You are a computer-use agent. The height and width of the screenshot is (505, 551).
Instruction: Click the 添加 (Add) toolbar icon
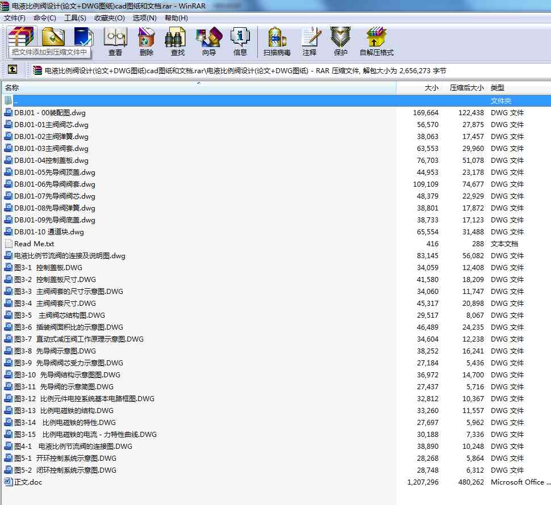(21, 39)
